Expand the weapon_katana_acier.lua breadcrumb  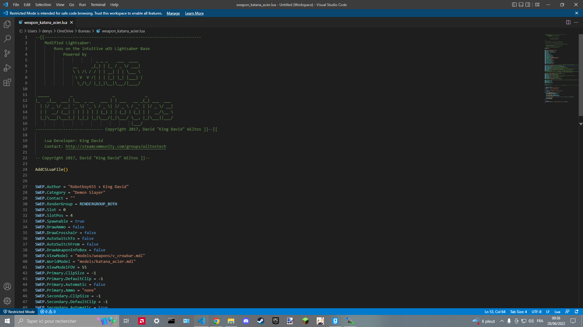point(120,31)
